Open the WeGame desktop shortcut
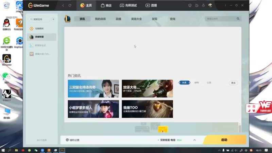This screenshot has height=153, width=272. point(6,60)
